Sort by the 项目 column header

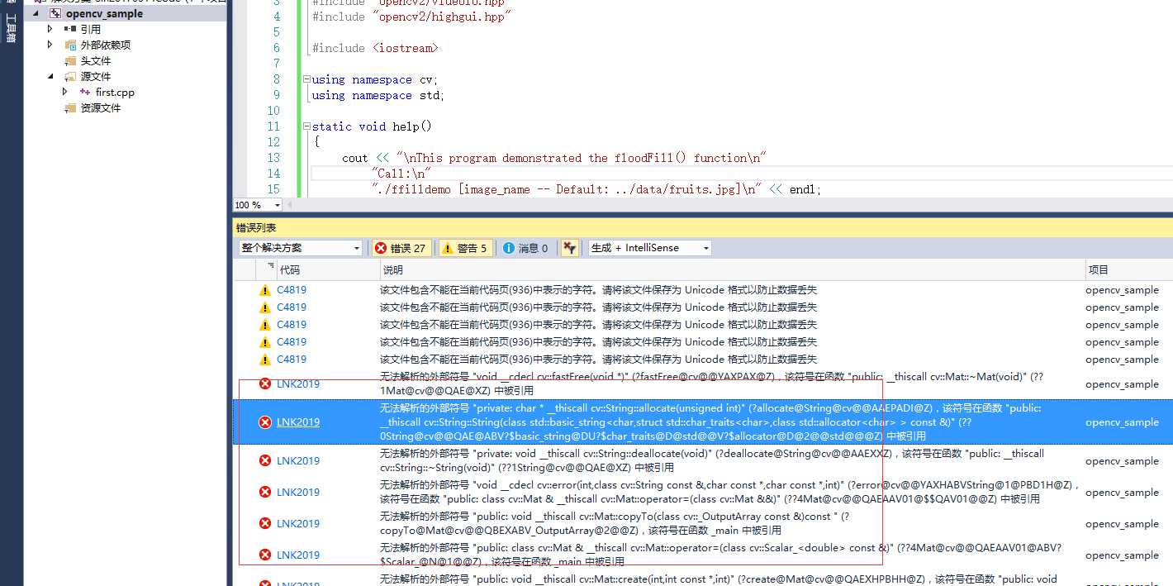pos(1128,269)
